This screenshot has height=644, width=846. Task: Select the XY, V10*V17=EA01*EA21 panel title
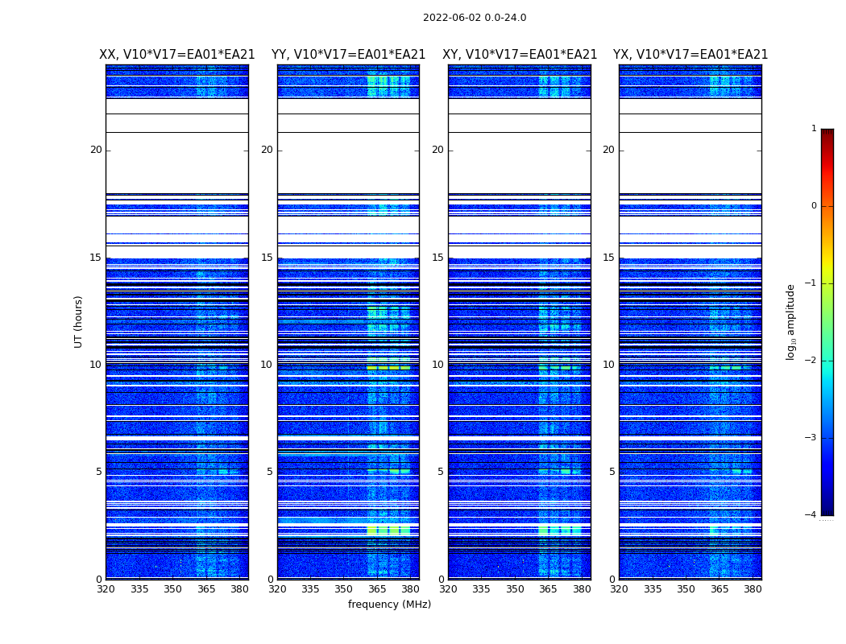[520, 55]
